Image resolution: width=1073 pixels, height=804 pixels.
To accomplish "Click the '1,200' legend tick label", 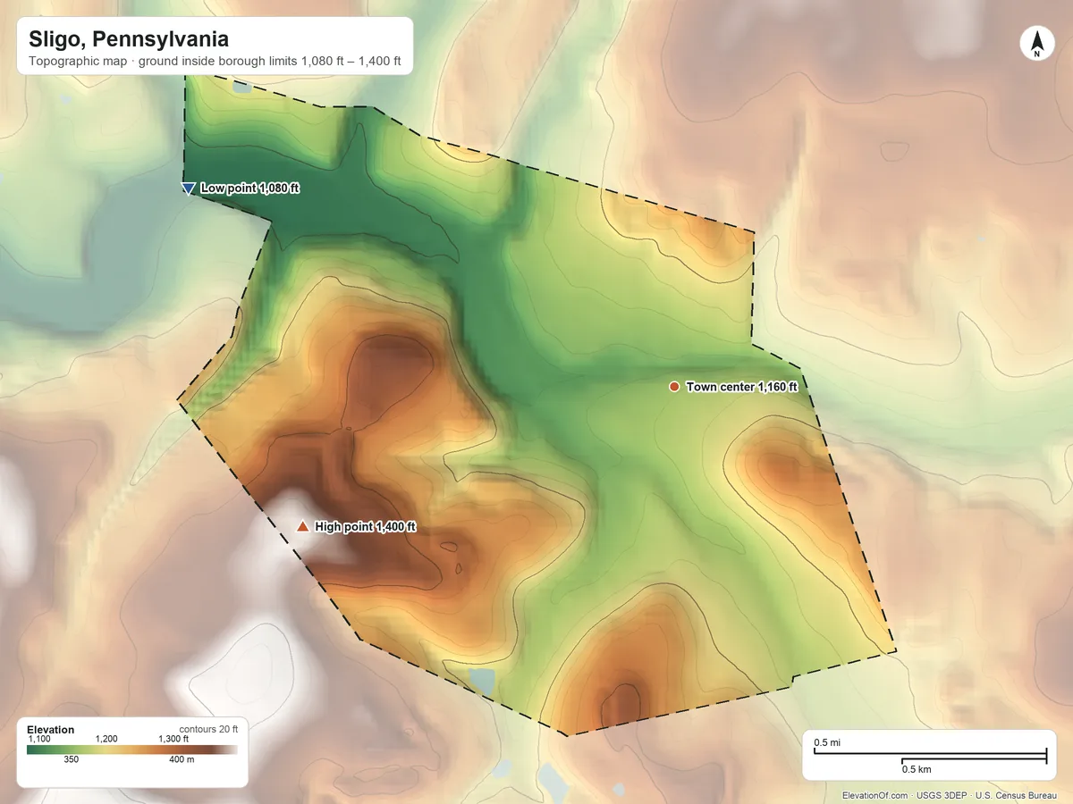I will point(106,739).
